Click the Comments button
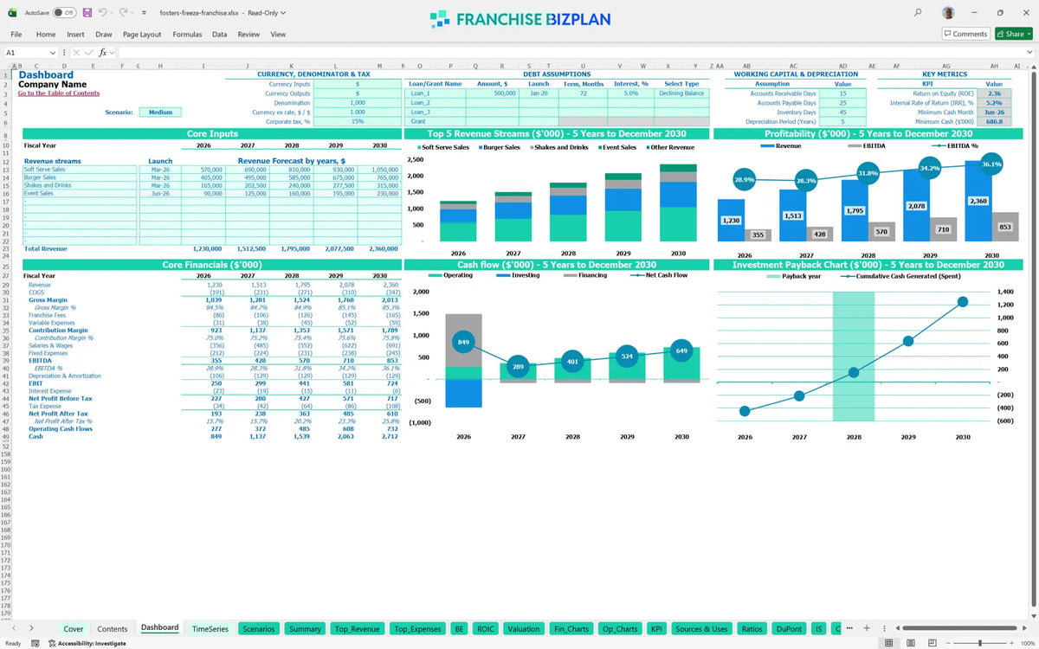Image resolution: width=1039 pixels, height=649 pixels. coord(965,34)
